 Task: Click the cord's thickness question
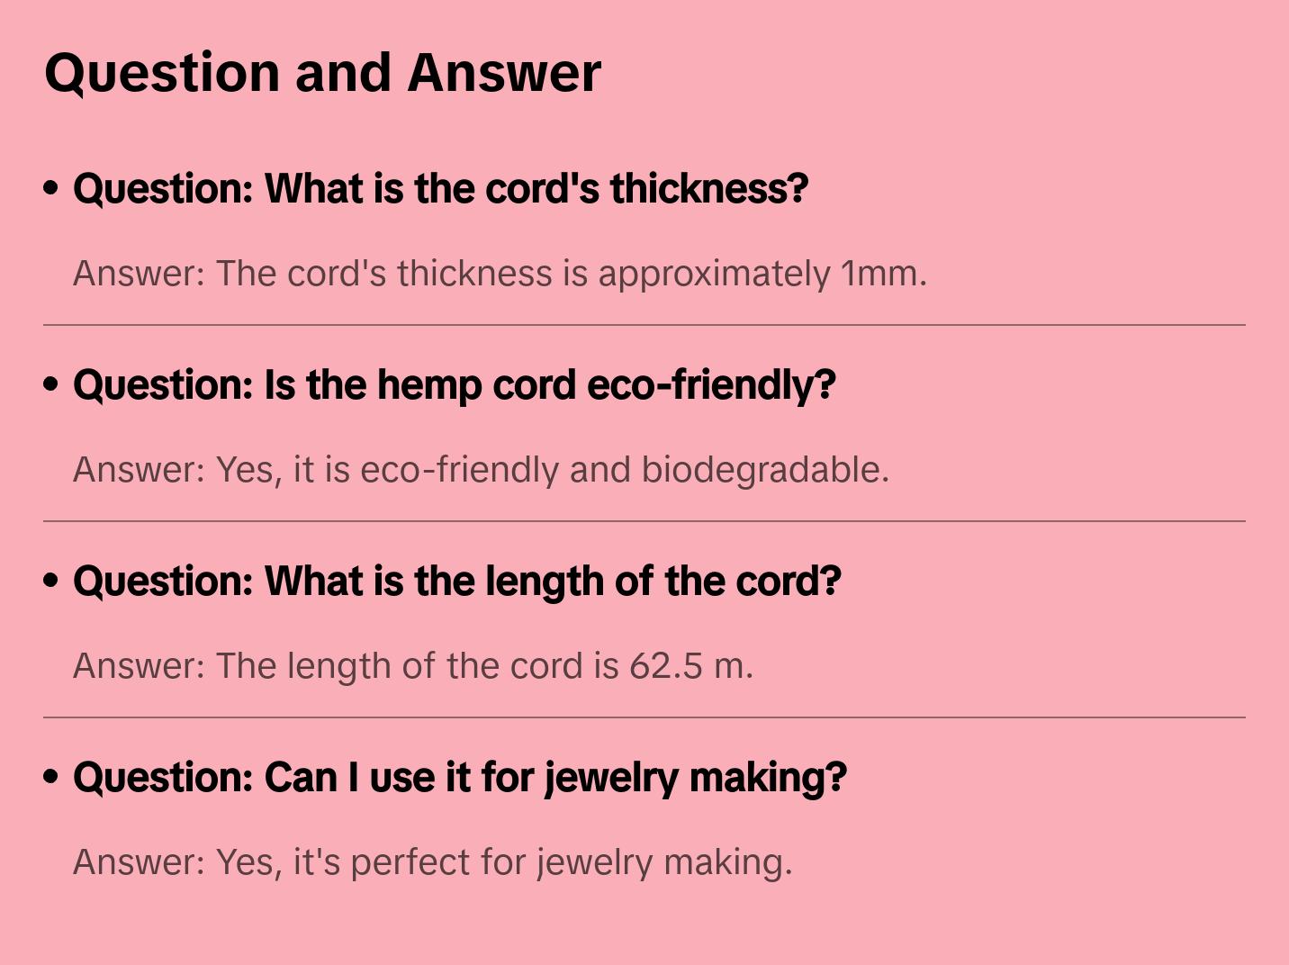440,189
